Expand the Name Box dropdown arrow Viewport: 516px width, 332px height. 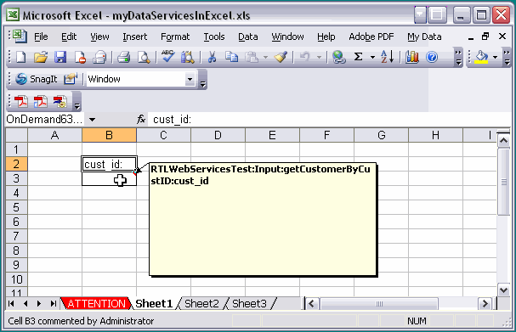(93, 120)
